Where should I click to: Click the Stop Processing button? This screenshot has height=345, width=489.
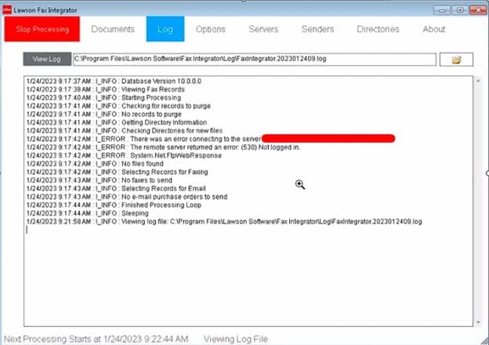tap(42, 29)
